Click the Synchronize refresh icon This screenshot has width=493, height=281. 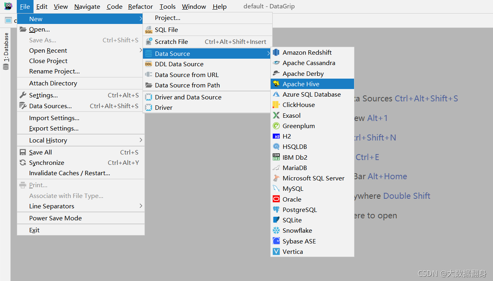point(23,163)
